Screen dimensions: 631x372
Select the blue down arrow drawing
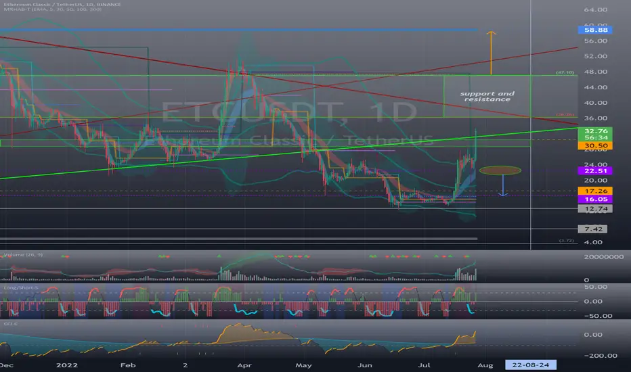(503, 185)
